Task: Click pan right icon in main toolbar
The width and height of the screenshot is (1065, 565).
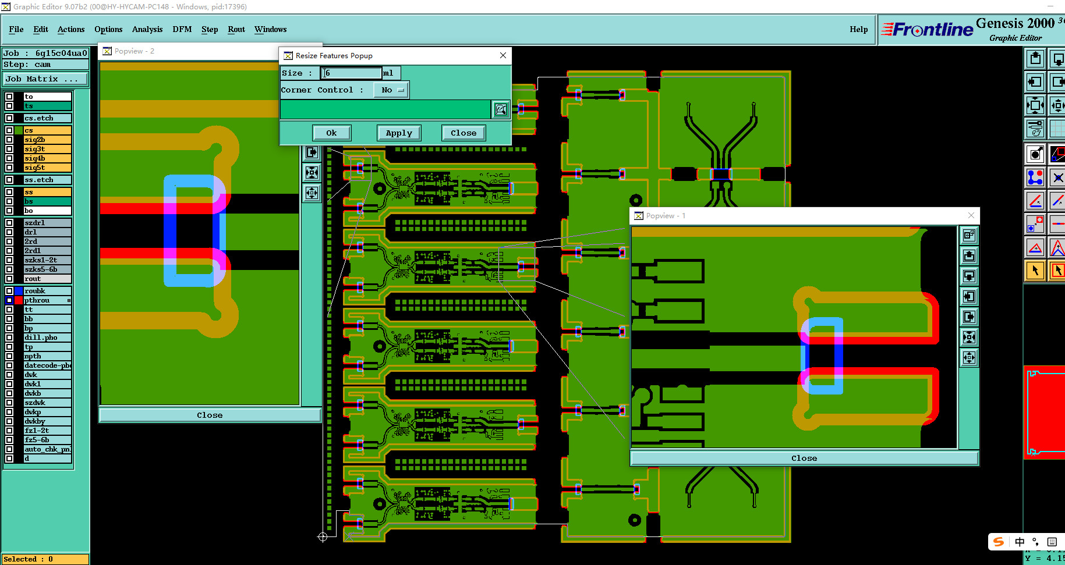Action: pos(1057,82)
